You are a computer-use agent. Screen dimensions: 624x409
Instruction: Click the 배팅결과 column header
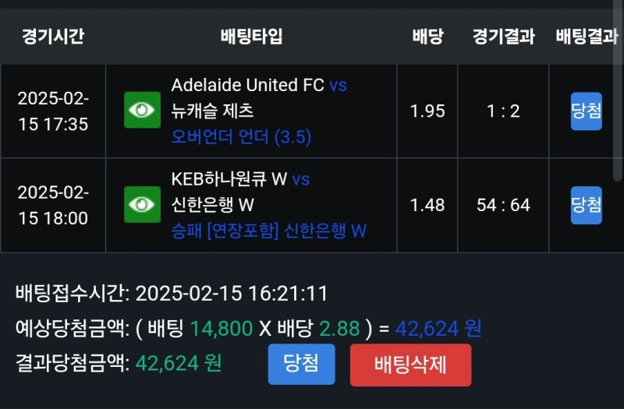[587, 36]
